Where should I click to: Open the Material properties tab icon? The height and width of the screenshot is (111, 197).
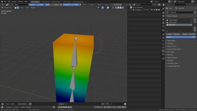point(163,54)
